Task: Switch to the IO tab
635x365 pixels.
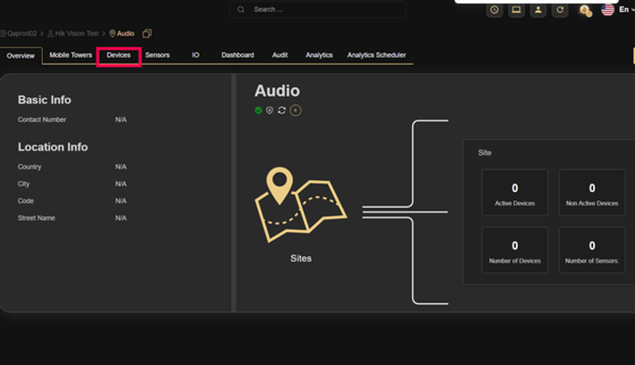Action: (x=195, y=55)
